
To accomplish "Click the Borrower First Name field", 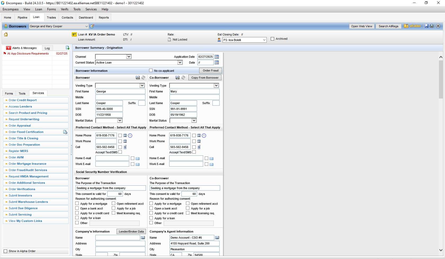I will click(120, 91).
